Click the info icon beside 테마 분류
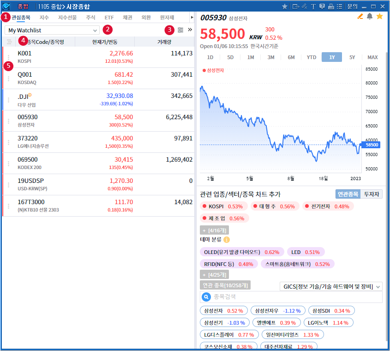 click(x=227, y=239)
